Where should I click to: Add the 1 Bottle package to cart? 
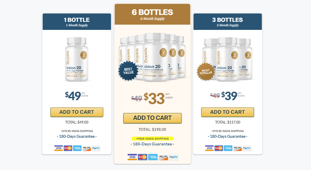point(77,112)
